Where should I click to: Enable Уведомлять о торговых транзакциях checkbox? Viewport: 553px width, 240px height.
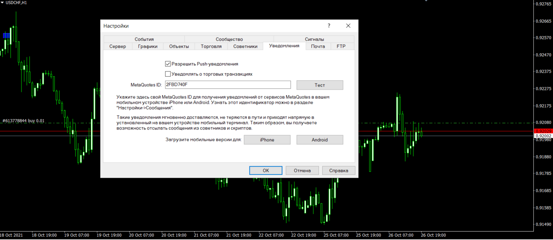coord(168,74)
